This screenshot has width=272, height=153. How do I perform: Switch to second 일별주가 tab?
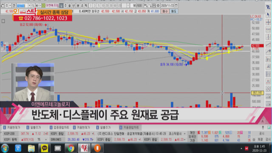tap(104, 127)
